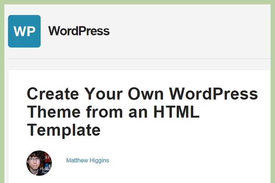
Task: Click the first name "Matthew" in the byline
Action: click(77, 160)
